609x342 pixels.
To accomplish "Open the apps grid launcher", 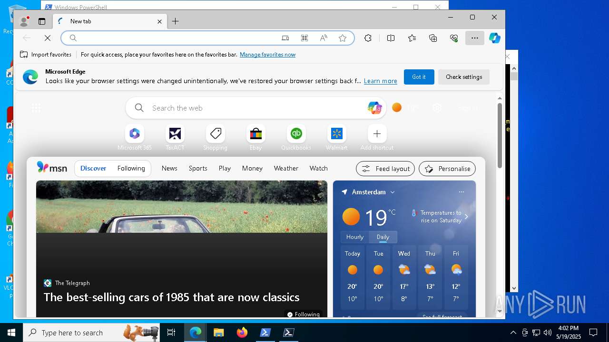I will tap(36, 108).
